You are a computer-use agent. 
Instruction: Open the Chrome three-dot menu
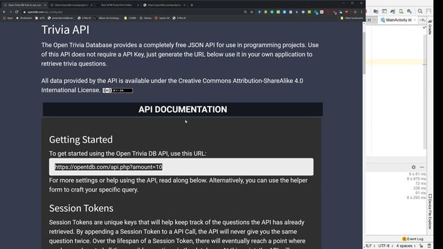click(361, 12)
